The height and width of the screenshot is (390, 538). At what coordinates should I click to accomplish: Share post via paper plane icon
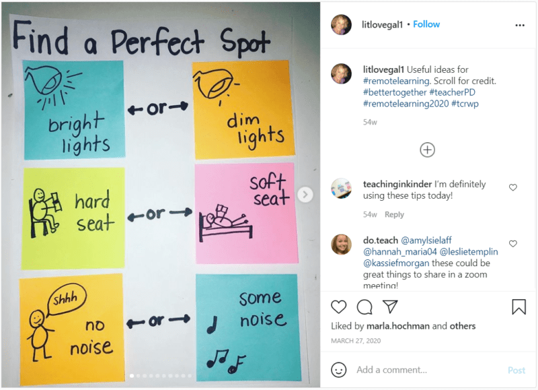(x=390, y=307)
